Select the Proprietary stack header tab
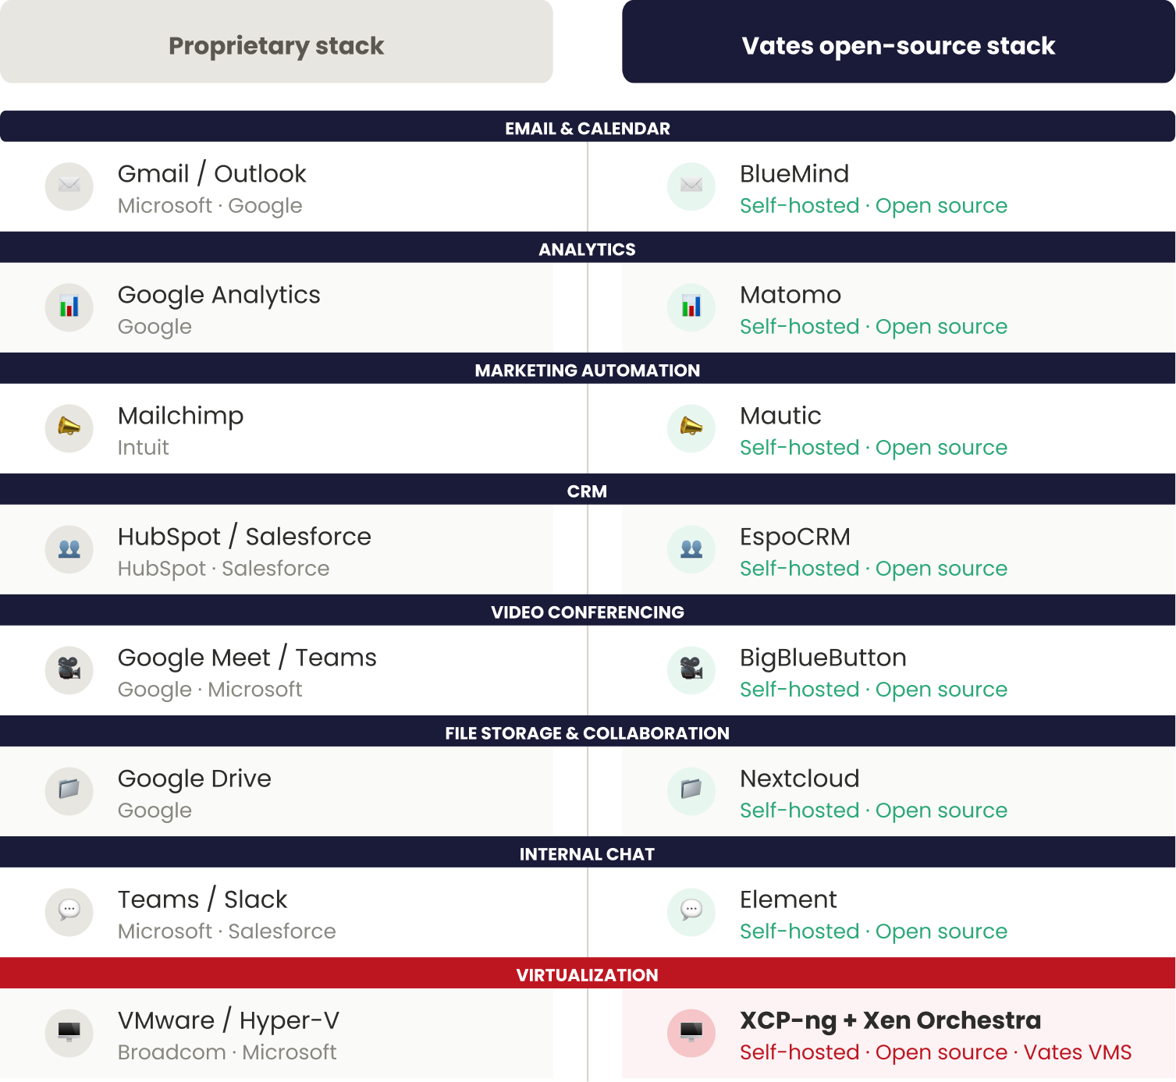The width and height of the screenshot is (1176, 1082). [x=276, y=41]
